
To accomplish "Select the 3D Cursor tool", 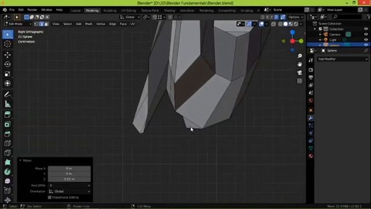I will click(8, 44).
